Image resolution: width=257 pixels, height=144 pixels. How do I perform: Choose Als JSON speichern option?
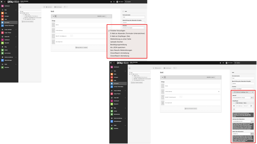(x=118, y=47)
